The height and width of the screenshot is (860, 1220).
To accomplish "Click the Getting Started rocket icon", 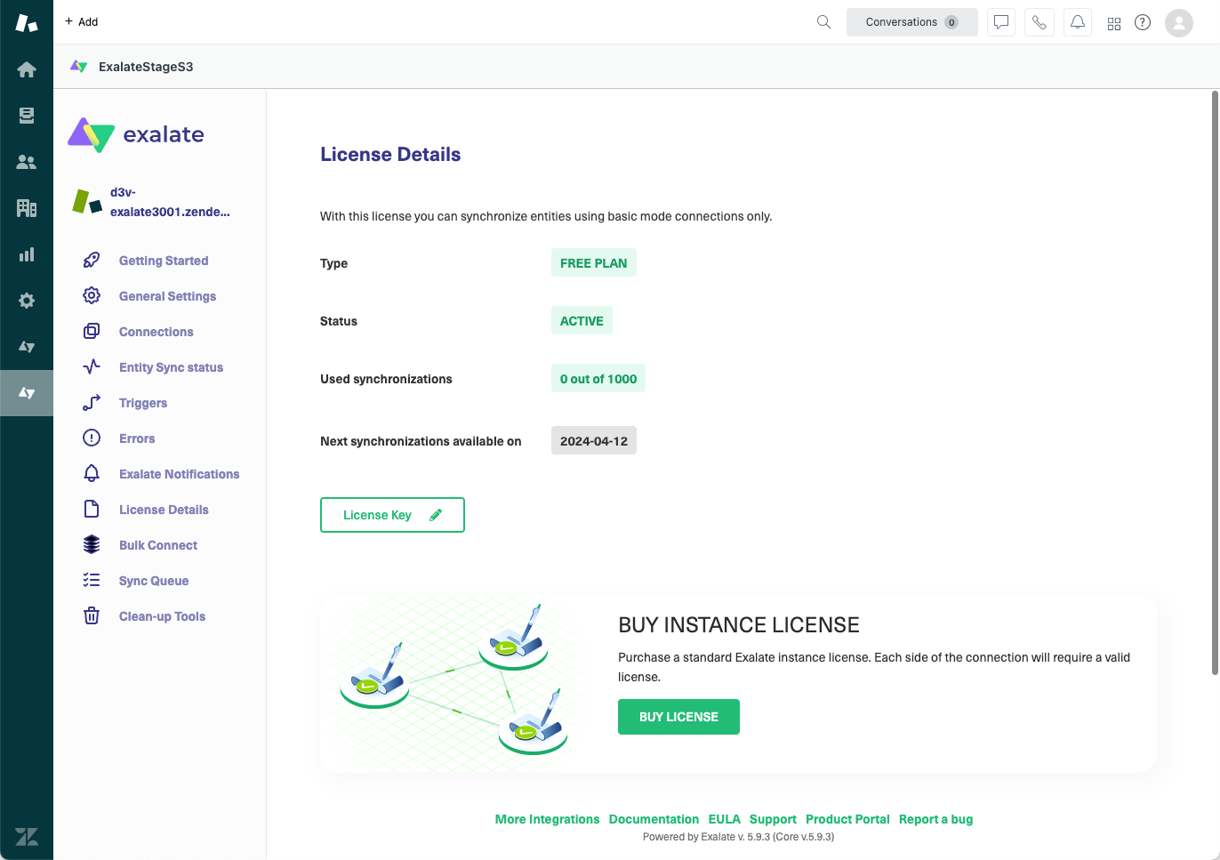I will coord(92,261).
